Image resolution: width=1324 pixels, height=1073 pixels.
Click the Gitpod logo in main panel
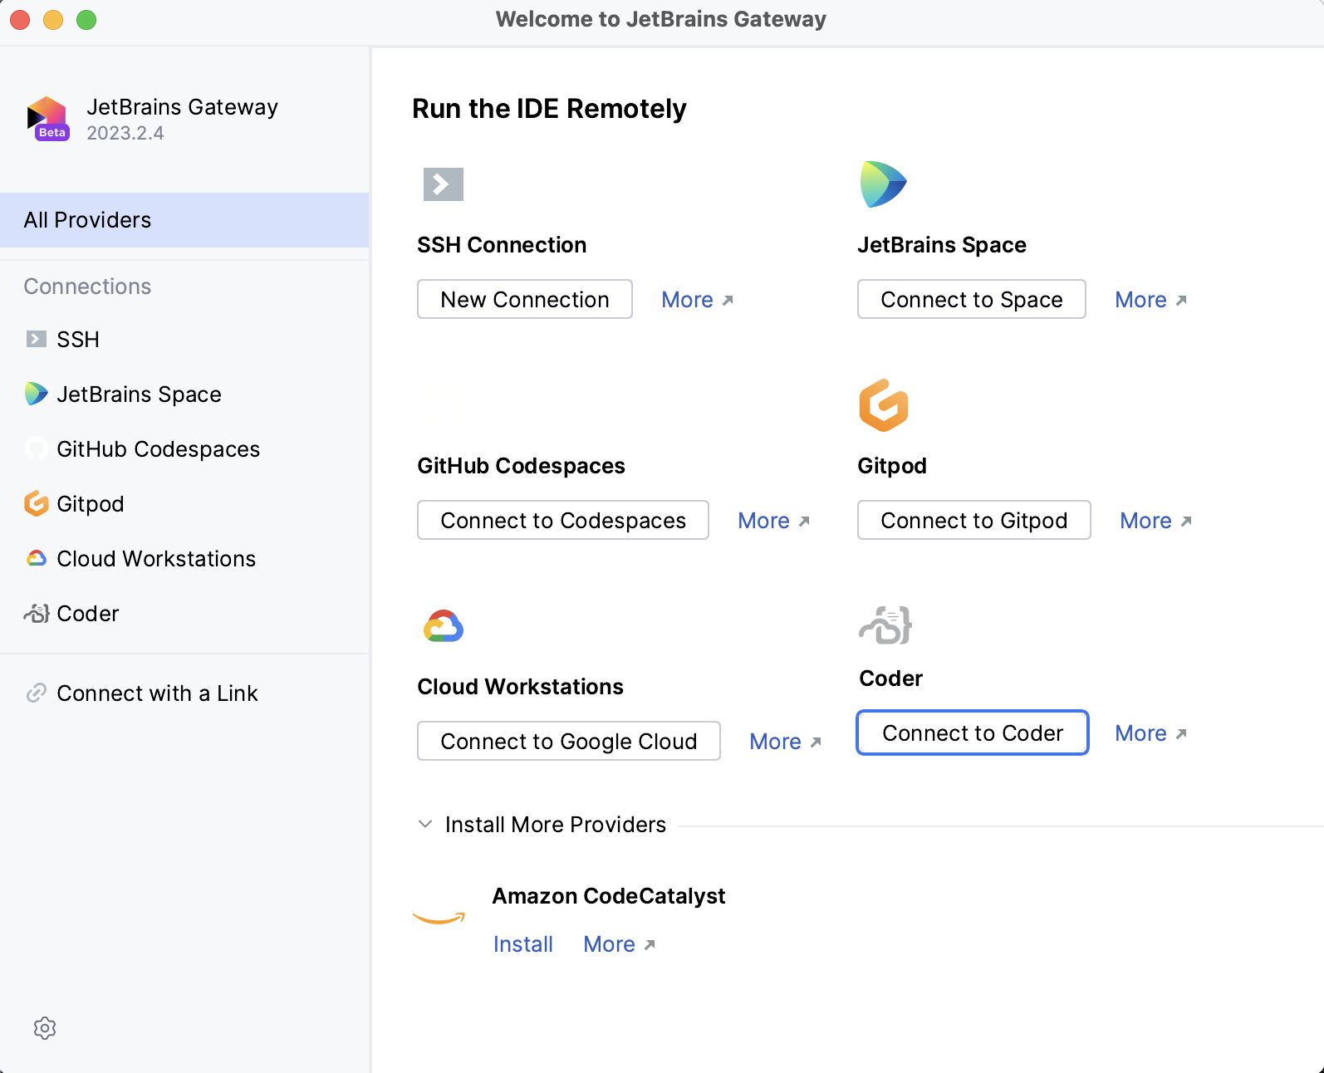point(883,405)
